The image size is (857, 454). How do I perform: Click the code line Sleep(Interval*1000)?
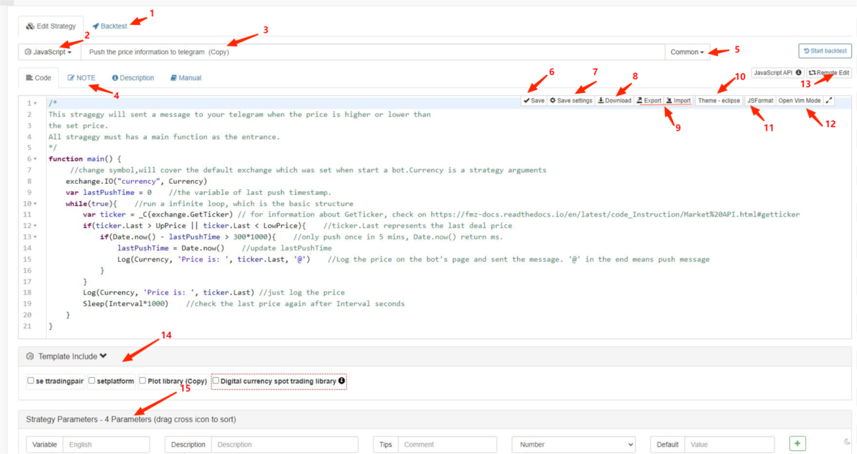click(x=125, y=304)
